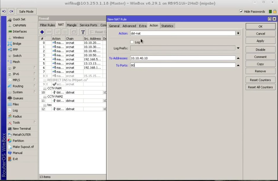Click the Undo arrow icon

(x=4, y=12)
